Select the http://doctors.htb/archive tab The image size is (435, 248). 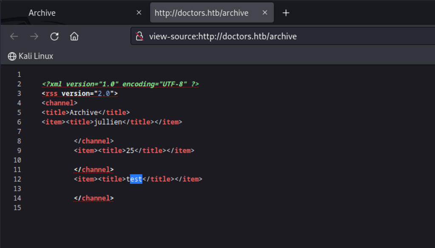[201, 13]
